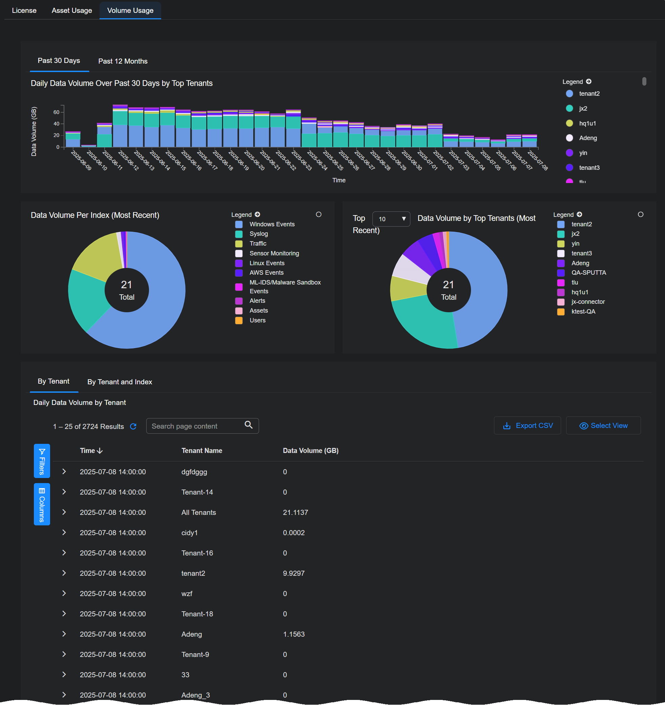Open By Tenant and Index tab
Image resolution: width=665 pixels, height=705 pixels.
(x=120, y=382)
